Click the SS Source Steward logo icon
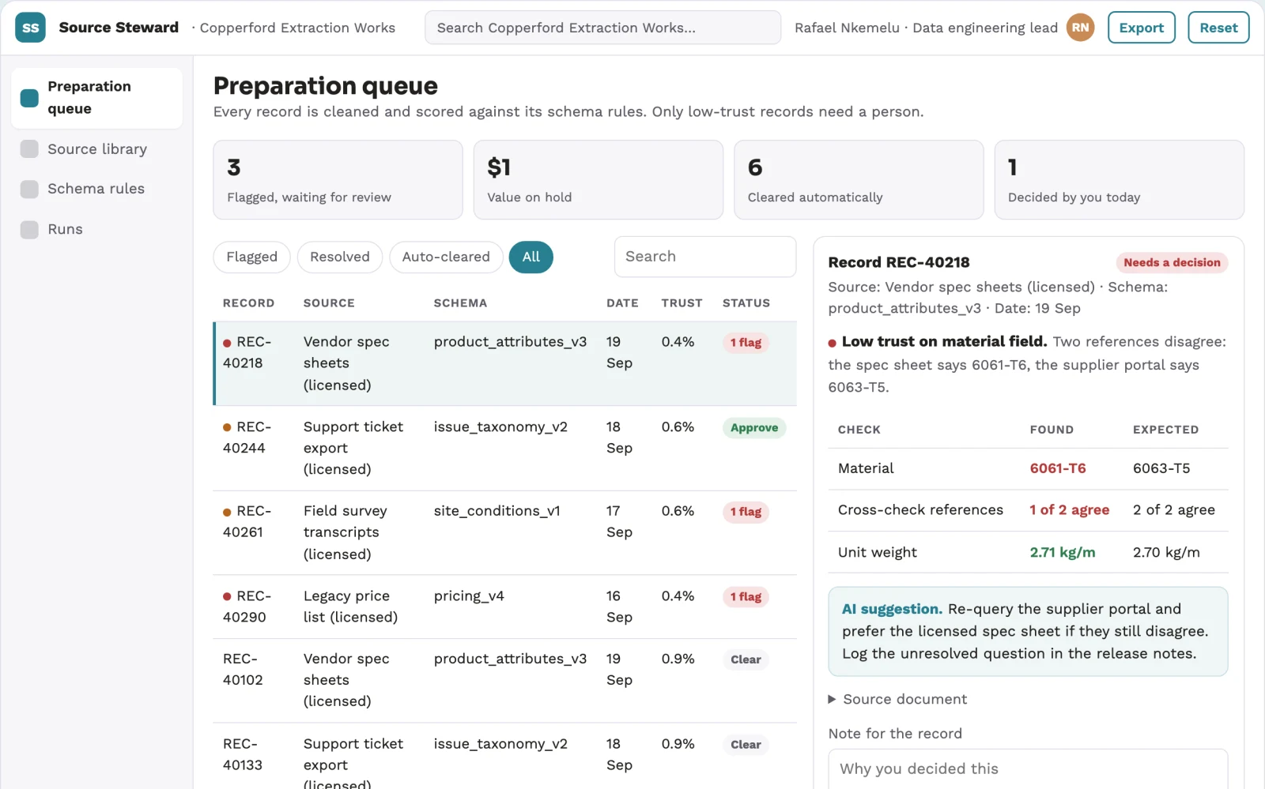The width and height of the screenshot is (1265, 789). (30, 28)
